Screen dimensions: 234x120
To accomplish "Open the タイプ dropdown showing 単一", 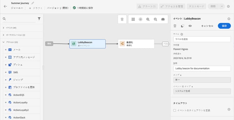I will coord(202,80).
